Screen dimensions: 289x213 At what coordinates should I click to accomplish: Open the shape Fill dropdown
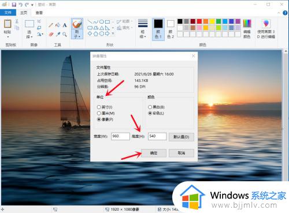point(124,28)
